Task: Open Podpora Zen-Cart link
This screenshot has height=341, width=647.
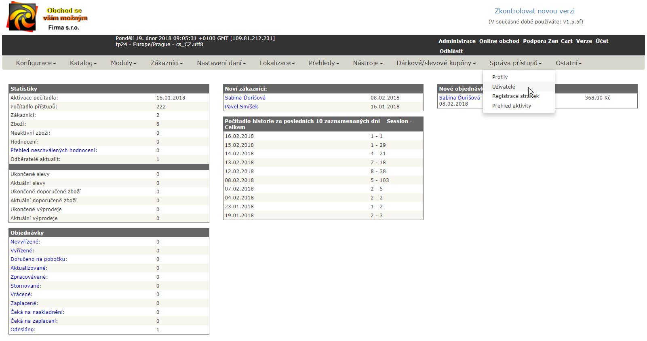Action: tap(548, 41)
